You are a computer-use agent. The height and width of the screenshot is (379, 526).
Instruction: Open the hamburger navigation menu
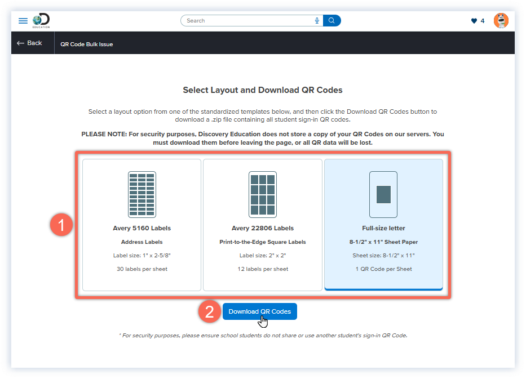pos(23,20)
